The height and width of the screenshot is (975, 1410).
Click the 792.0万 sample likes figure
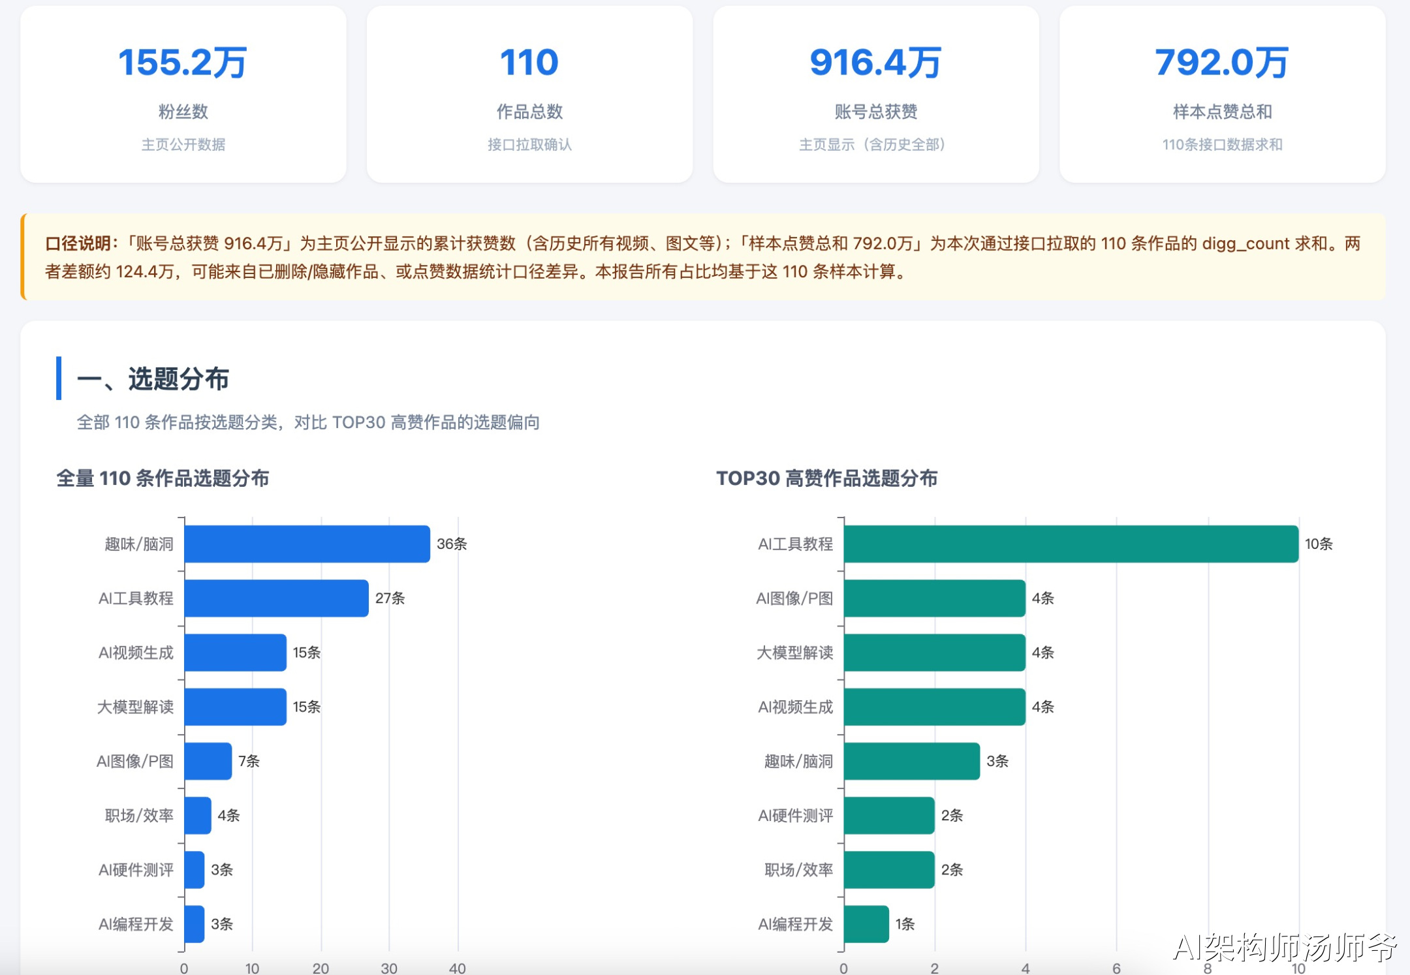(x=1222, y=63)
